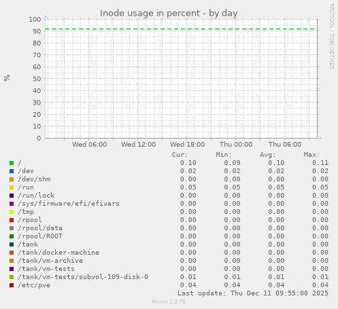Click the 100 y-axis label

(x=35, y=20)
